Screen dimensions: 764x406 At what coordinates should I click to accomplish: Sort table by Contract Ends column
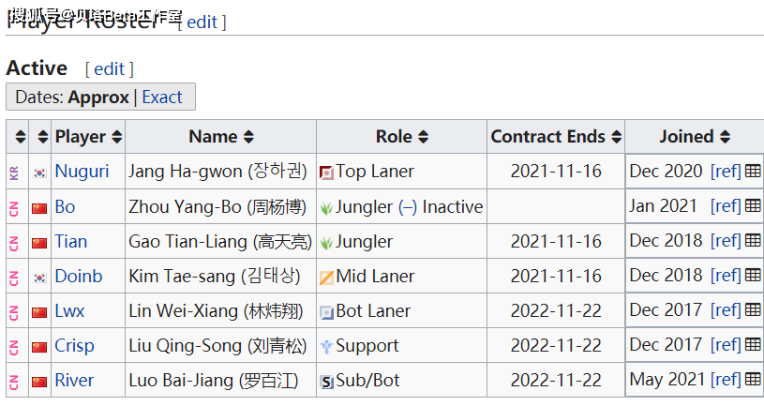point(617,137)
